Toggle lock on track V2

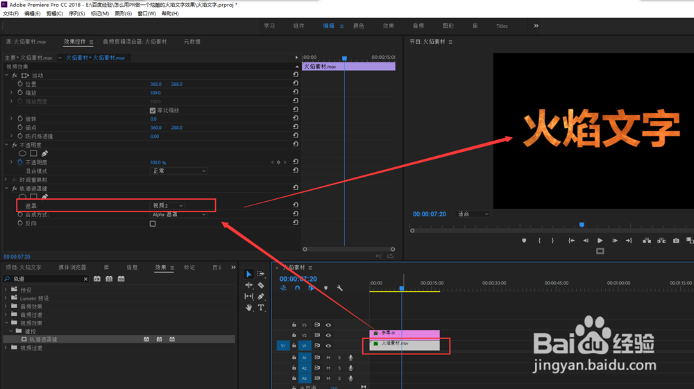click(294, 335)
